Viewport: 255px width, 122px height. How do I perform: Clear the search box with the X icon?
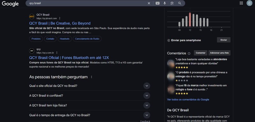(149, 3)
